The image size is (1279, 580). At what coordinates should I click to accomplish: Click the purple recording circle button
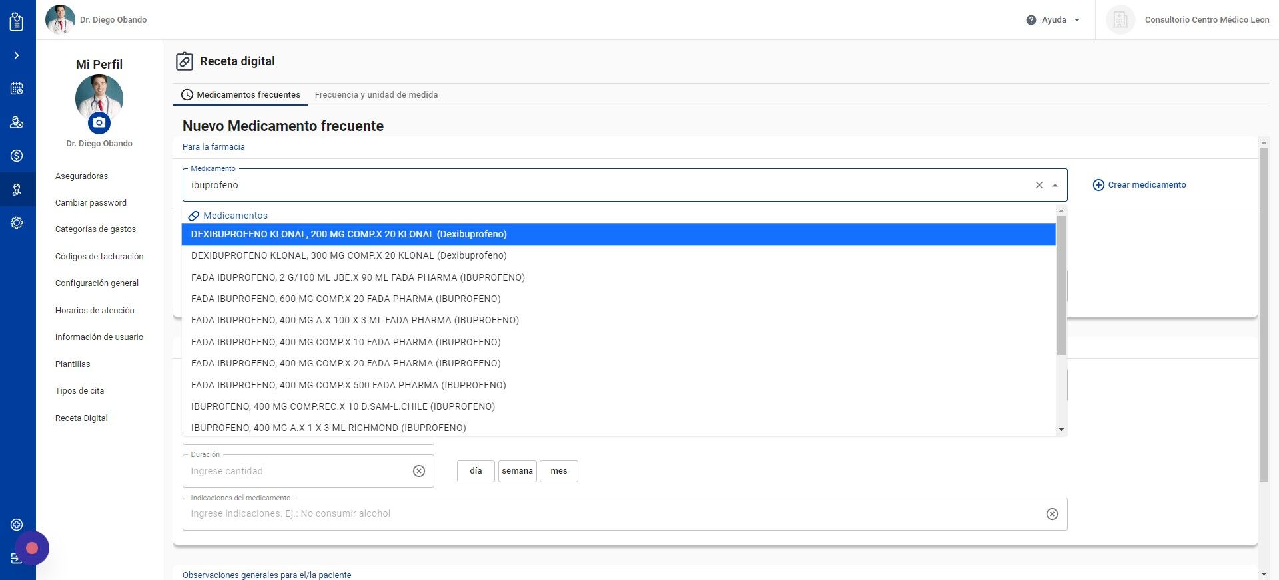[31, 548]
